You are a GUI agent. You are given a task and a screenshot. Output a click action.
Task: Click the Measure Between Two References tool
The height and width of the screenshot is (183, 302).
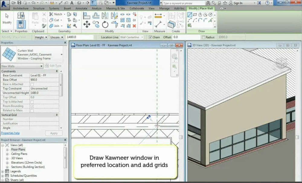pos(158,16)
